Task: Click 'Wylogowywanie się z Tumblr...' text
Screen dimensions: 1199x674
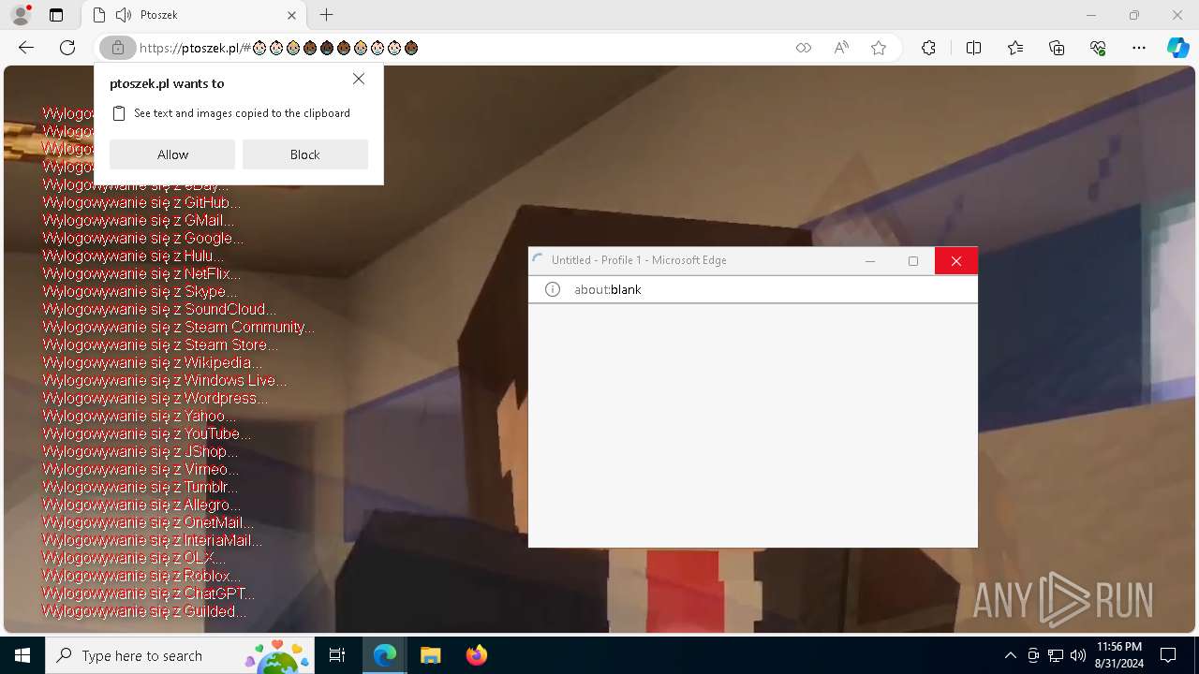Action: (141, 488)
